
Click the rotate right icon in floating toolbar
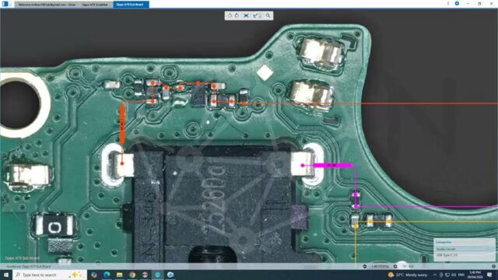pos(237,16)
